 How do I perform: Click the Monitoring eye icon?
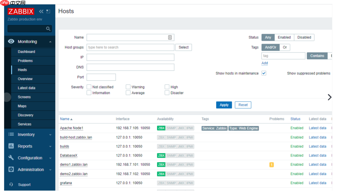click(x=11, y=41)
